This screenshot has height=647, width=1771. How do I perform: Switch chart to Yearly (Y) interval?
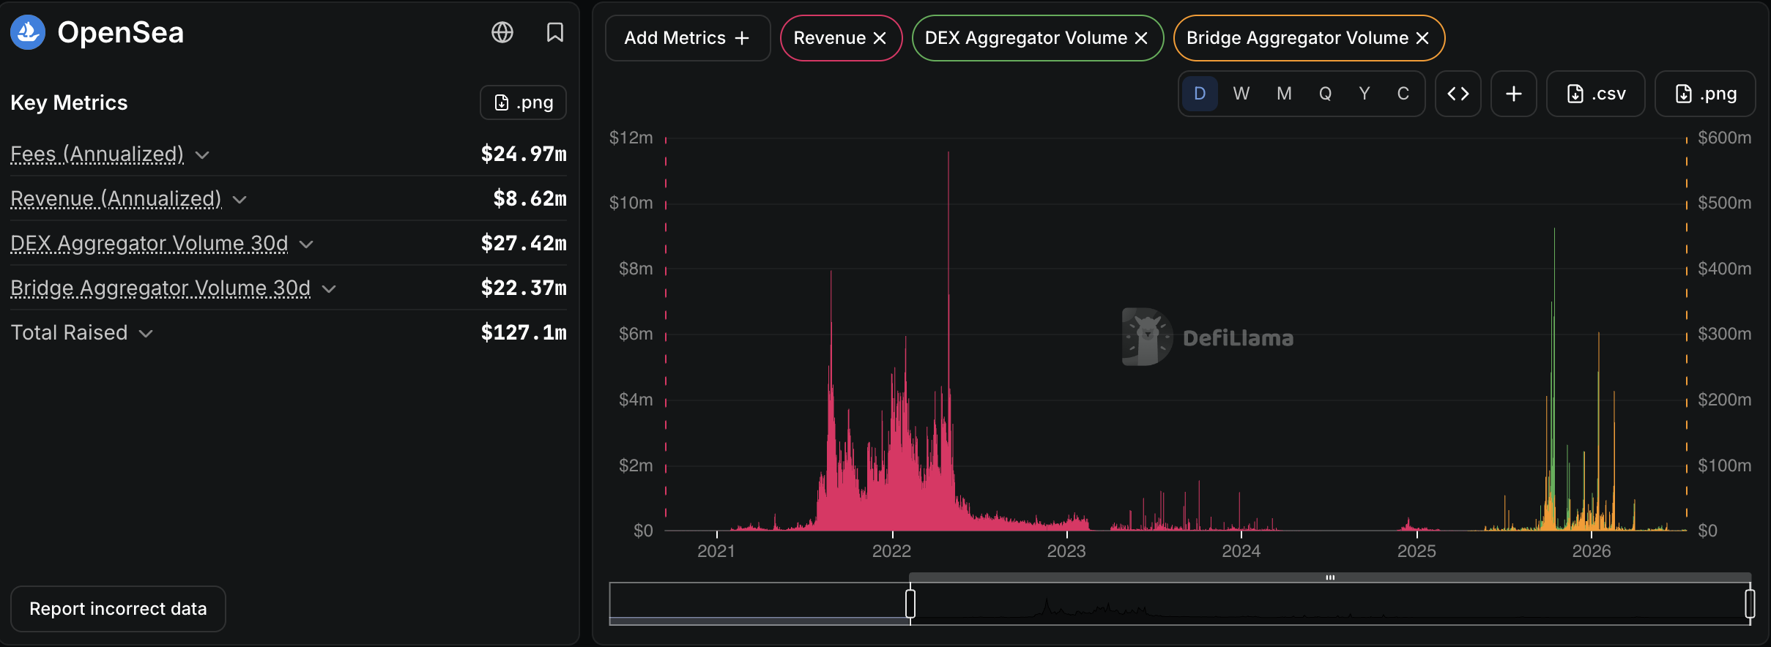tap(1365, 94)
